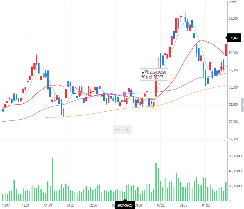244x209 pixels.
Task: Click the chart zoom-in plus button
Action: 127,130
